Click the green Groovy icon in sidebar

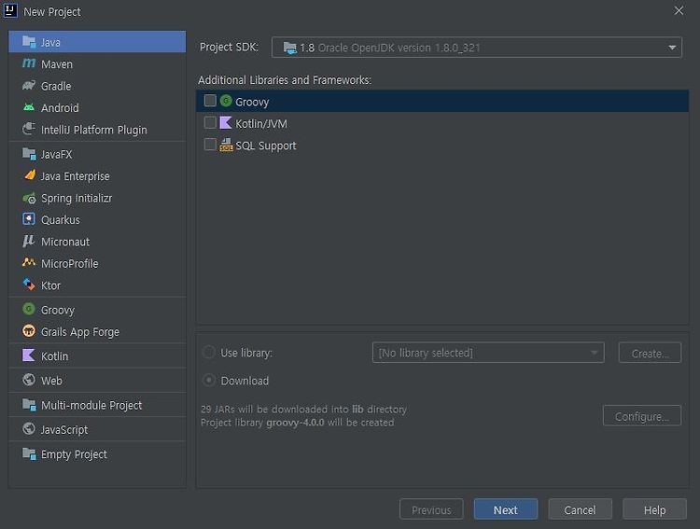(x=29, y=309)
